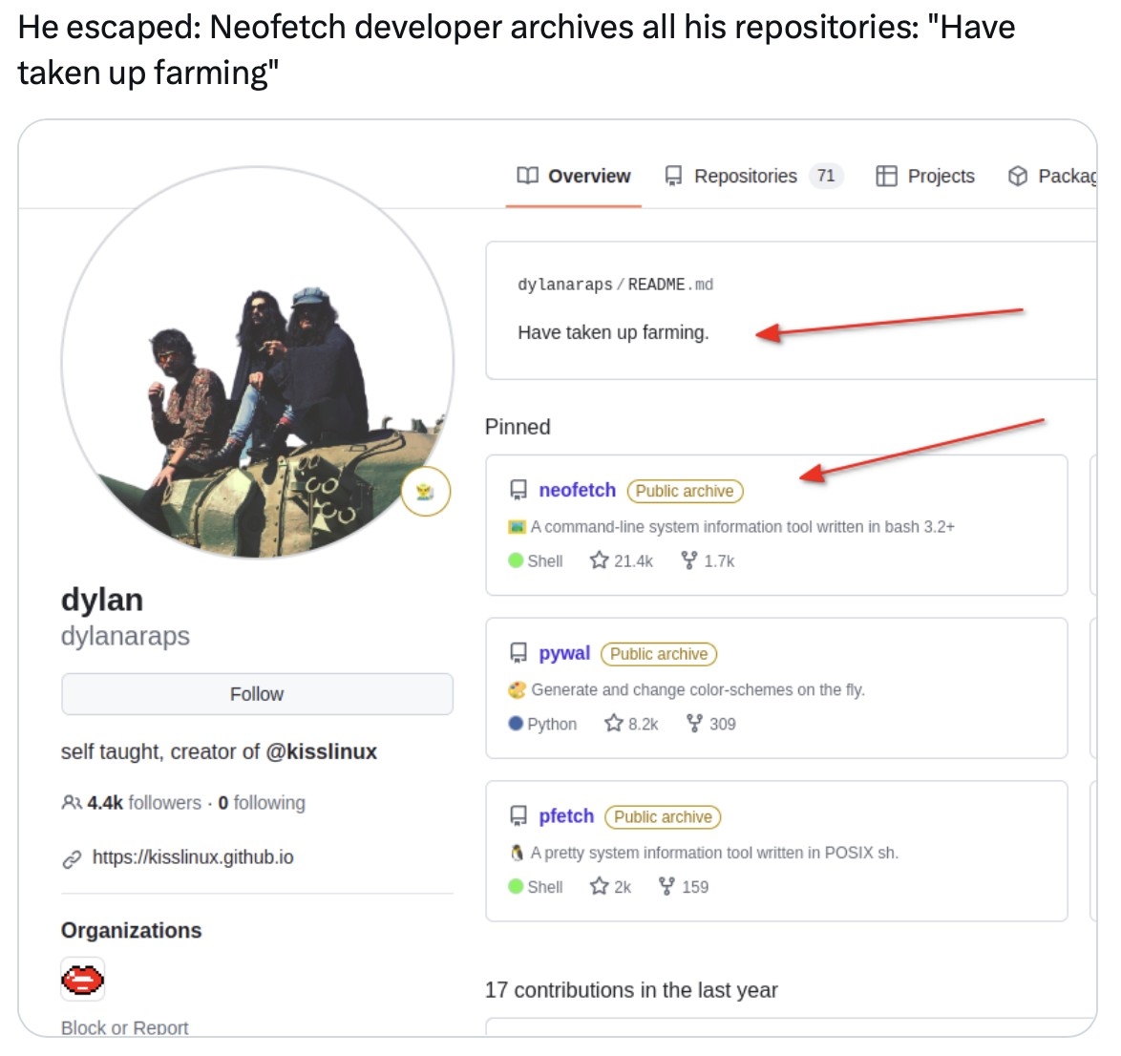The height and width of the screenshot is (1056, 1121).
Task: Open the Overview tab
Action: pos(574,176)
